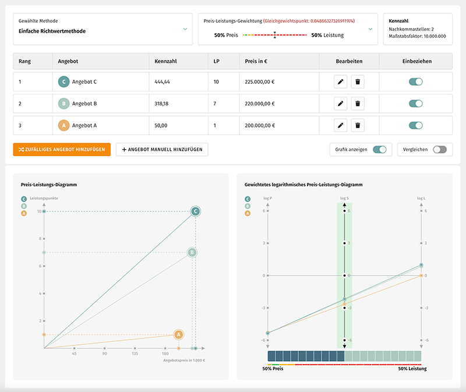The width and height of the screenshot is (466, 392).
Task: Delete Angebot A using trash icon
Action: (x=358, y=125)
